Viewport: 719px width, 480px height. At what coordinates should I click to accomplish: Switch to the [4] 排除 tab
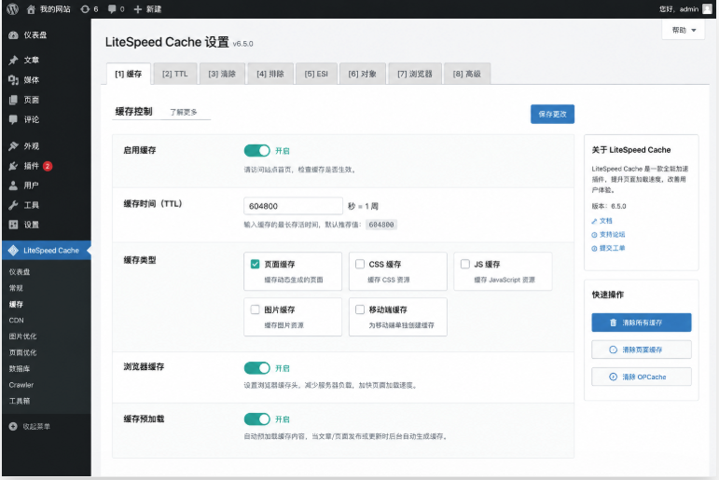(x=270, y=74)
